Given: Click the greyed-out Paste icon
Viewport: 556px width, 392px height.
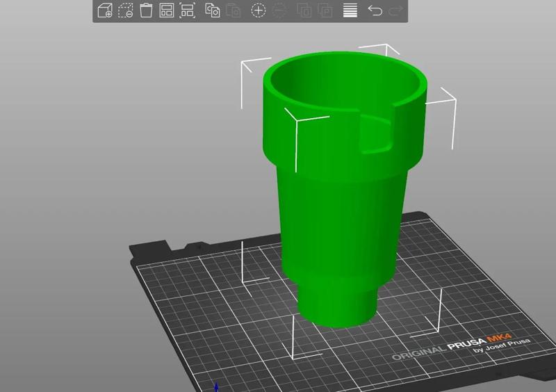Looking at the screenshot, I should tap(234, 10).
